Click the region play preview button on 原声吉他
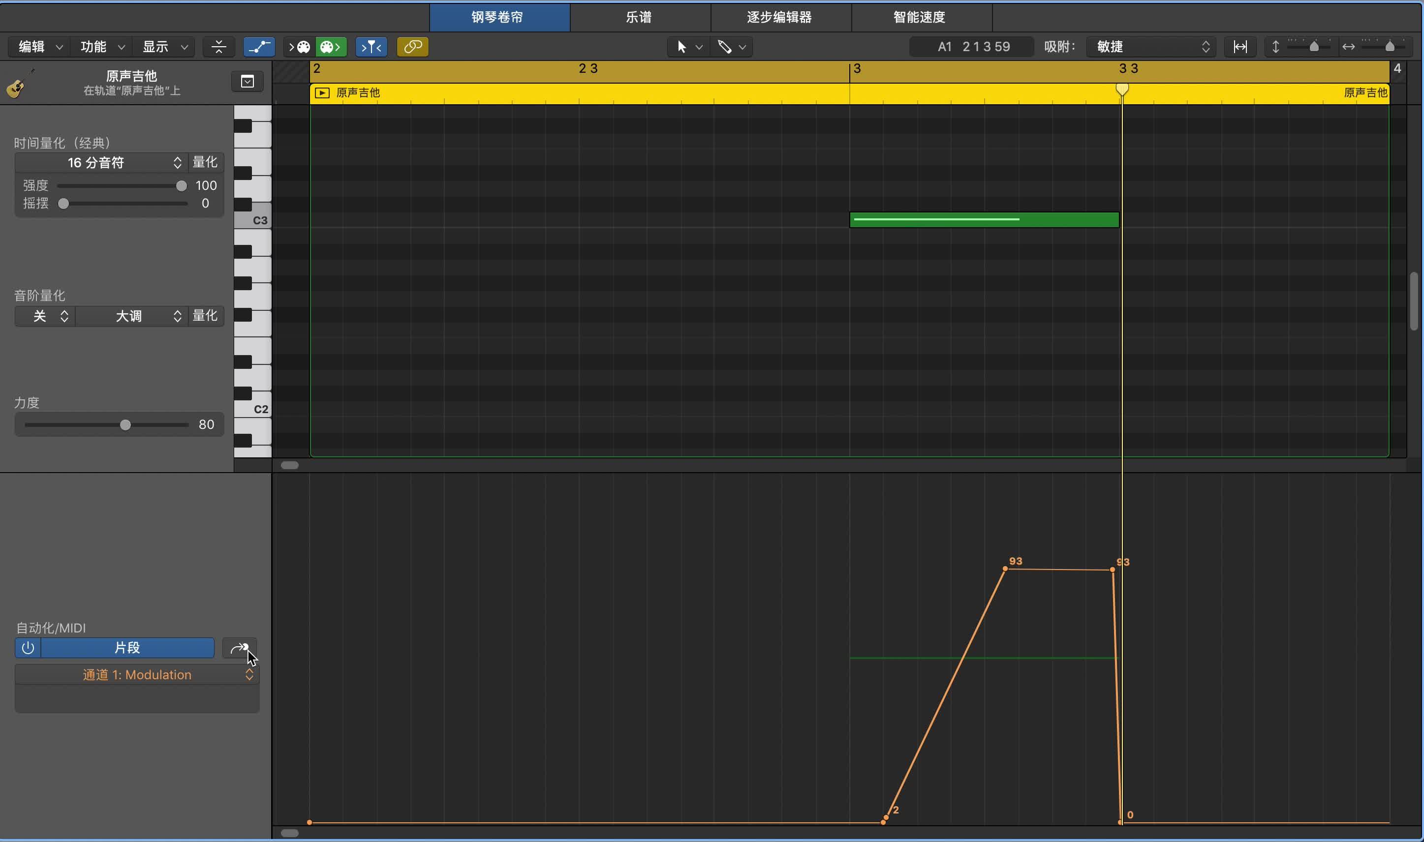The height and width of the screenshot is (842, 1424). tap(322, 92)
